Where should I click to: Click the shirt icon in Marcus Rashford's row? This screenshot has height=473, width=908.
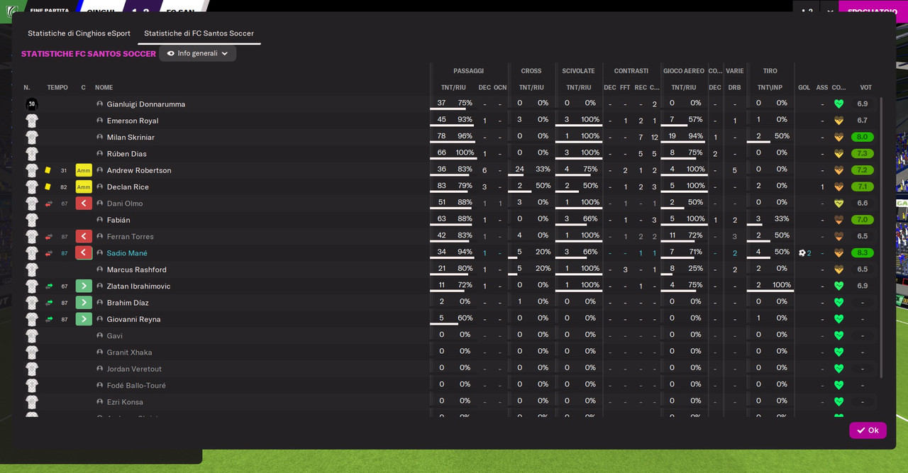tap(32, 269)
